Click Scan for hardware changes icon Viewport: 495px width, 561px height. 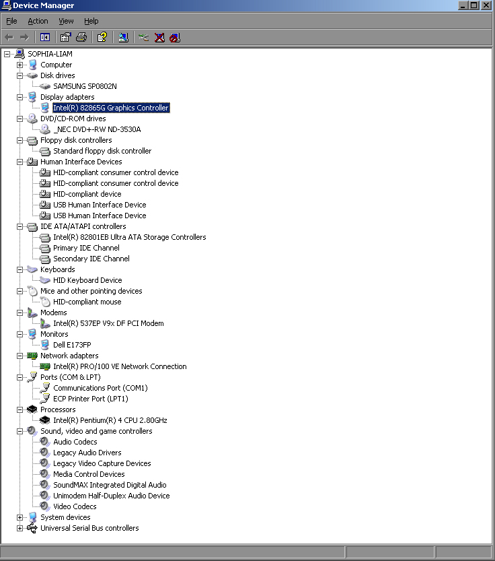(123, 37)
